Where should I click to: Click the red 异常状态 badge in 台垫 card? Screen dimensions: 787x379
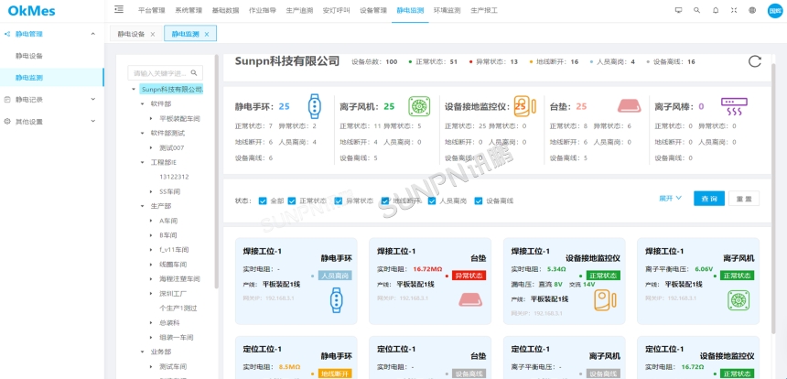[x=469, y=276]
